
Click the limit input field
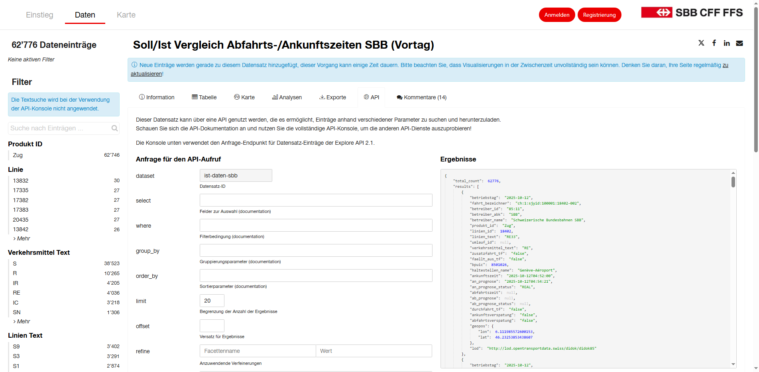[212, 301]
